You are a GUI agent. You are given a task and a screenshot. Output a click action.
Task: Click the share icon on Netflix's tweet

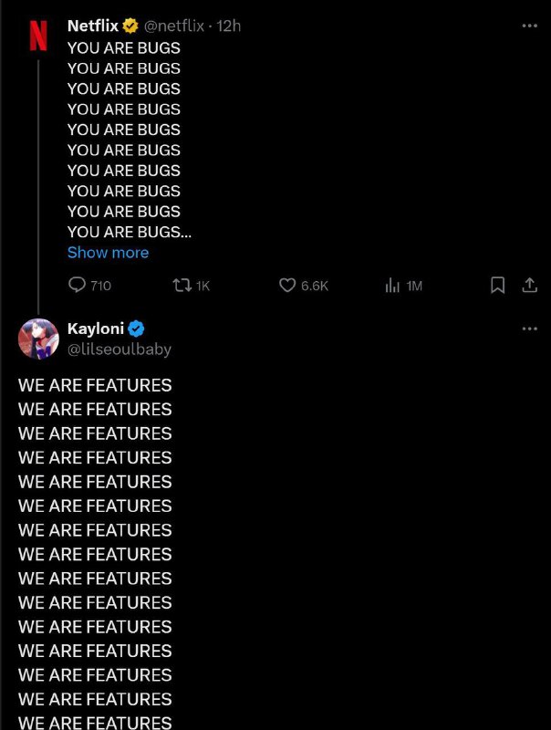pos(529,286)
